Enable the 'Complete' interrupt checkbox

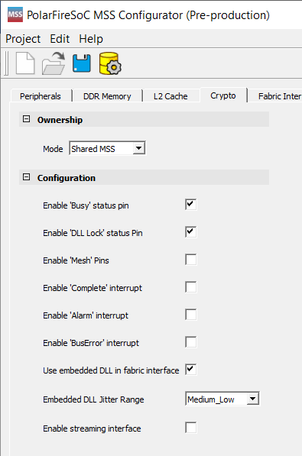coord(190,287)
